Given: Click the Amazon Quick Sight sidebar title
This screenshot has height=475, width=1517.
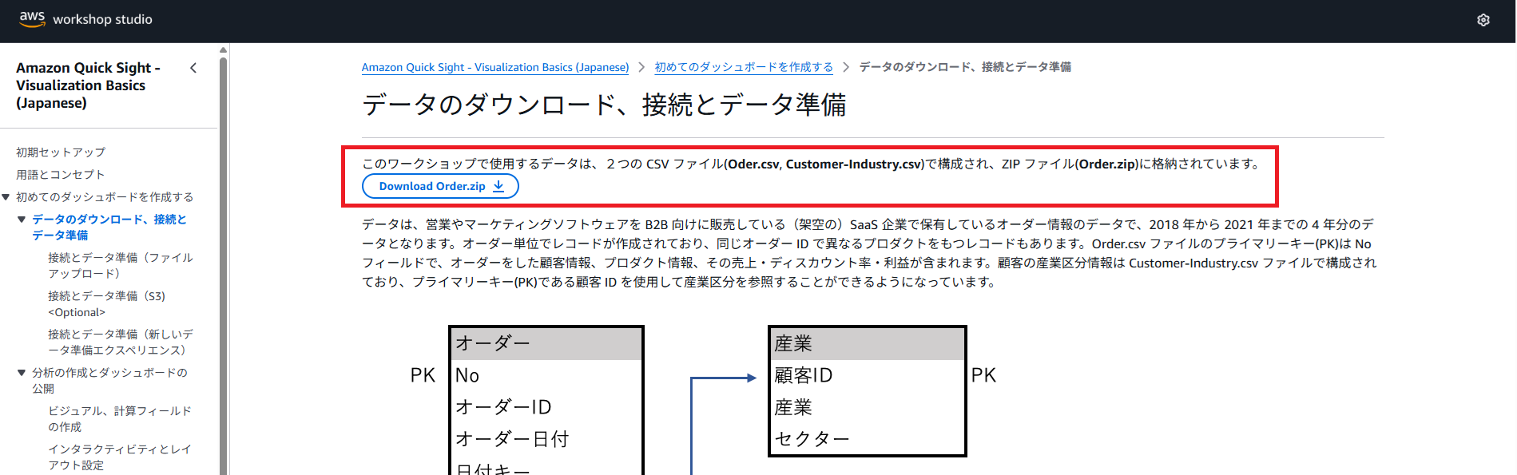Looking at the screenshot, I should [88, 85].
